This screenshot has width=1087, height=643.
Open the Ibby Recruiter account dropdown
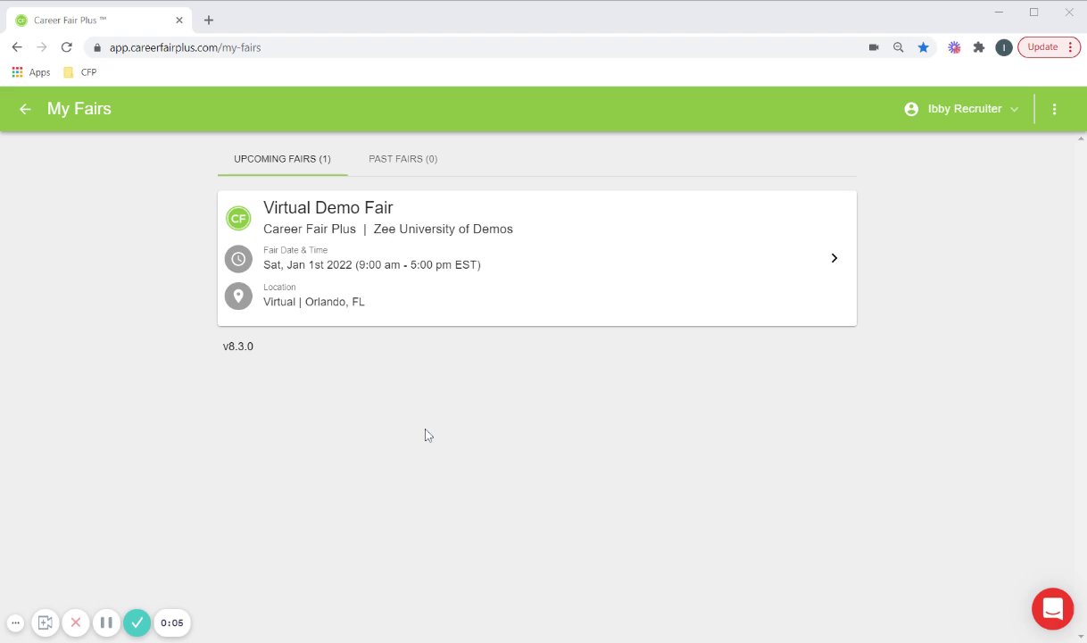click(x=962, y=109)
